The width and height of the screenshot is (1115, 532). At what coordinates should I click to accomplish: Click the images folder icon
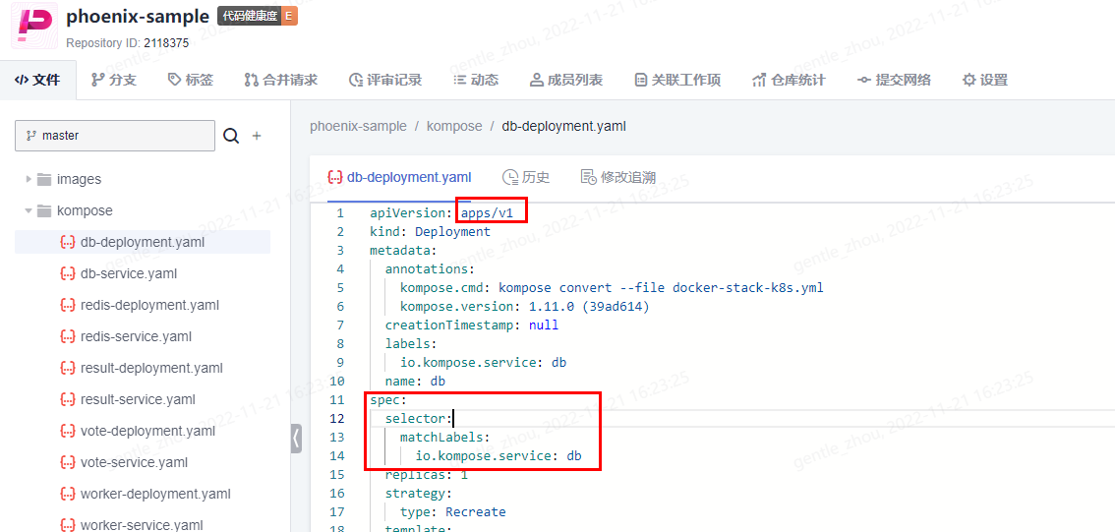(44, 179)
